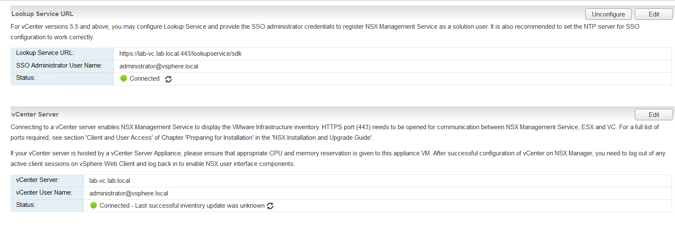Click the SSO administrator username value

159,66
